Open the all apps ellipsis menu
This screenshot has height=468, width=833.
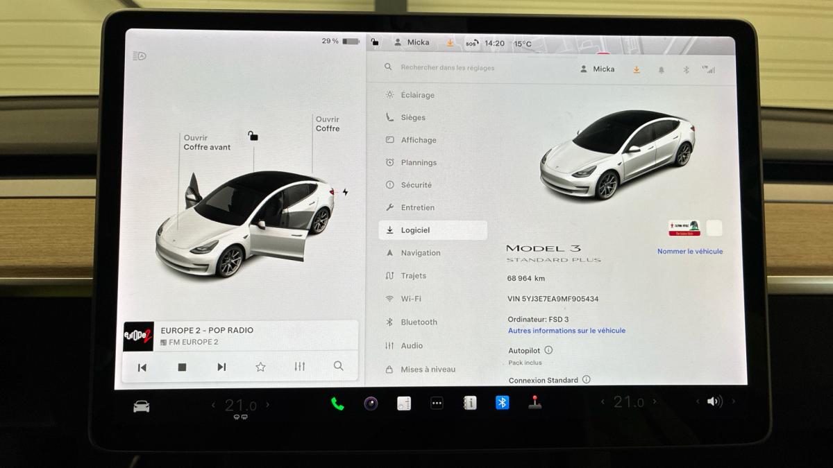point(437,404)
